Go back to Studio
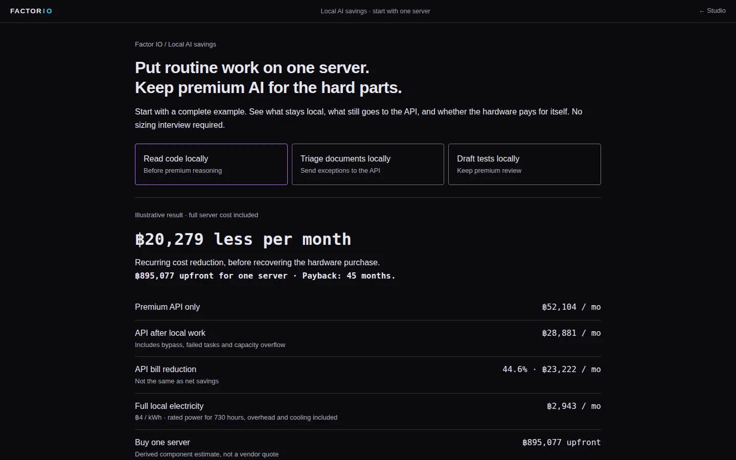 click(x=712, y=11)
